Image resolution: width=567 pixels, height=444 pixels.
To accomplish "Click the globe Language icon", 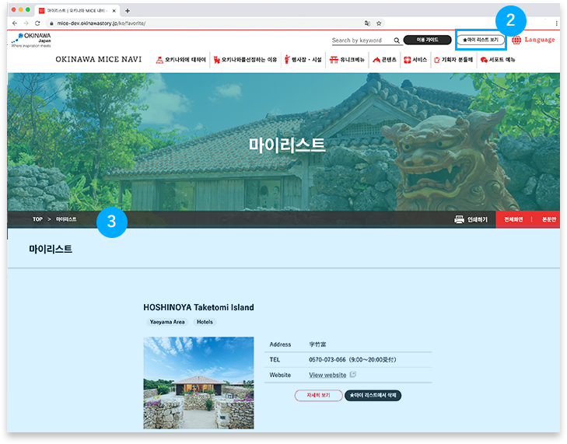I will [x=516, y=40].
